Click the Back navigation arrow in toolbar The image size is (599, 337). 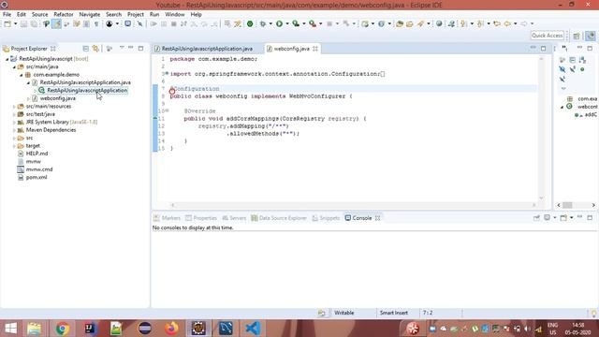coord(507,23)
